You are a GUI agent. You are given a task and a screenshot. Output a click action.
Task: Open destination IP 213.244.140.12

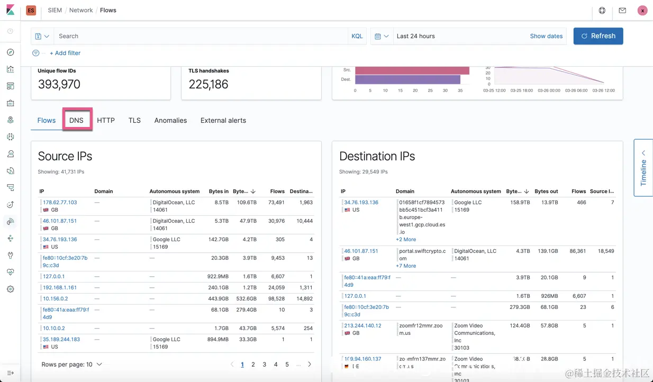coord(362,326)
